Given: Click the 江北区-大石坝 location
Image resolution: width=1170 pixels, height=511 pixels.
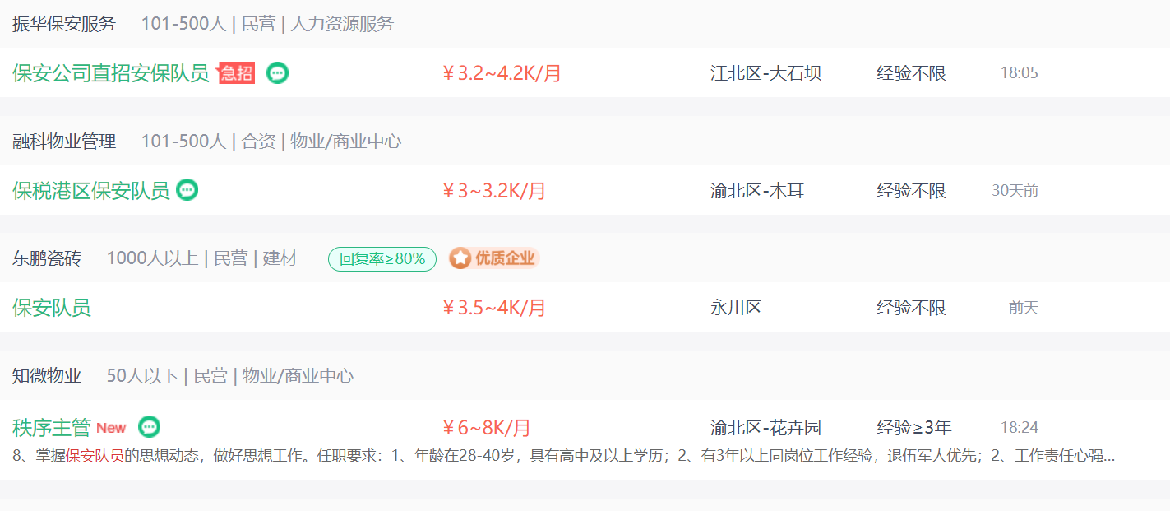Looking at the screenshot, I should (765, 73).
